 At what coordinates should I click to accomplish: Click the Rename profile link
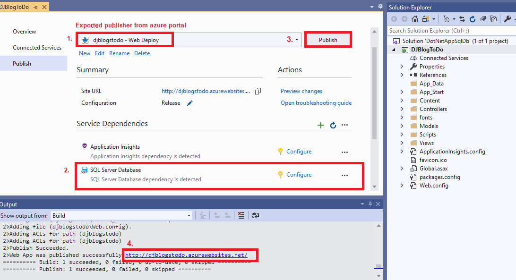(x=120, y=53)
